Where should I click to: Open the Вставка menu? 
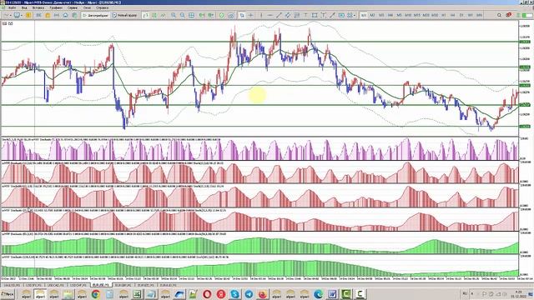pyautogui.click(x=38, y=7)
